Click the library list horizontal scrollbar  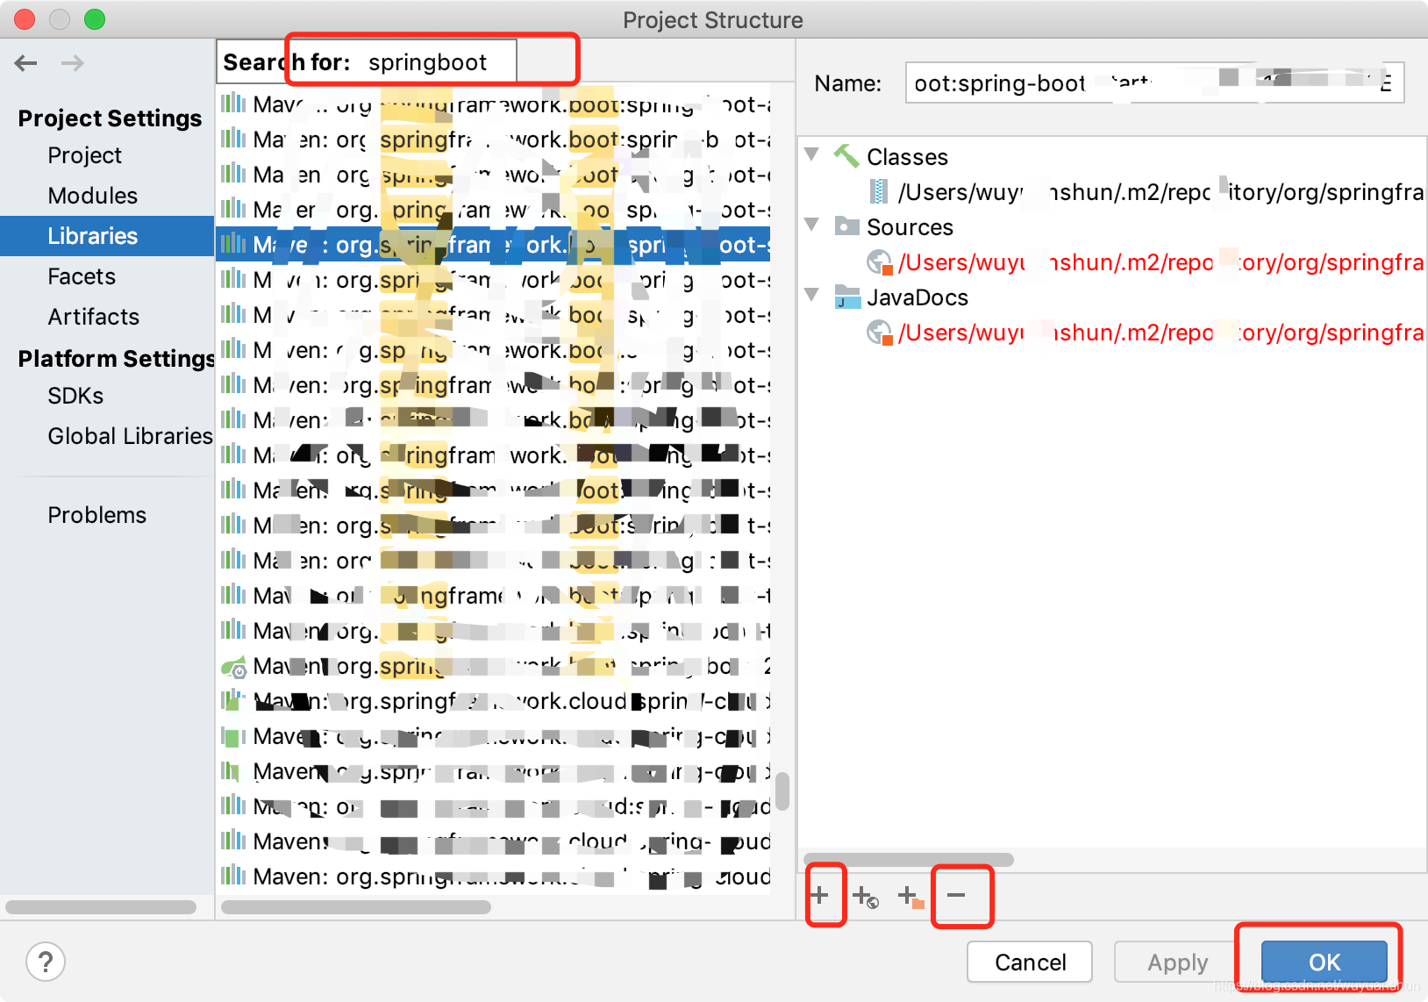pos(356,907)
